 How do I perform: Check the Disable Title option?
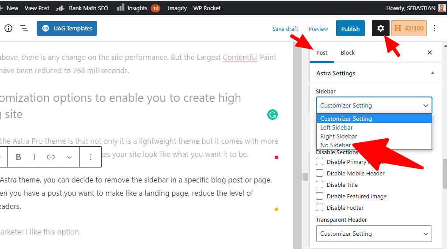pyautogui.click(x=320, y=184)
